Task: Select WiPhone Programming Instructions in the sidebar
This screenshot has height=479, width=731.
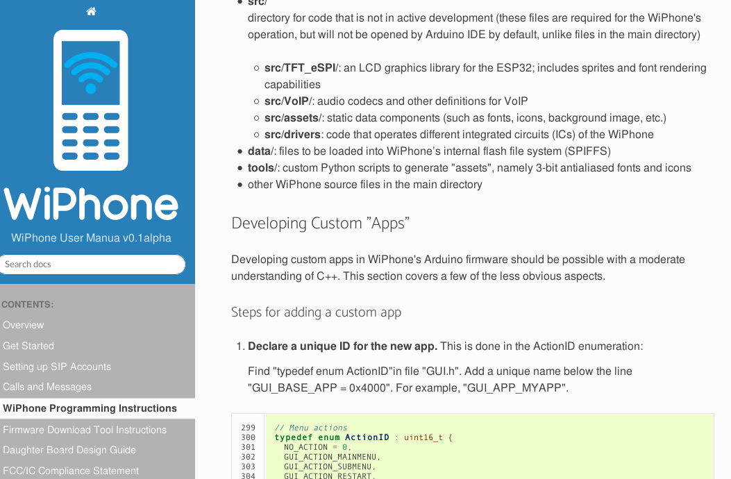Action: (90, 408)
